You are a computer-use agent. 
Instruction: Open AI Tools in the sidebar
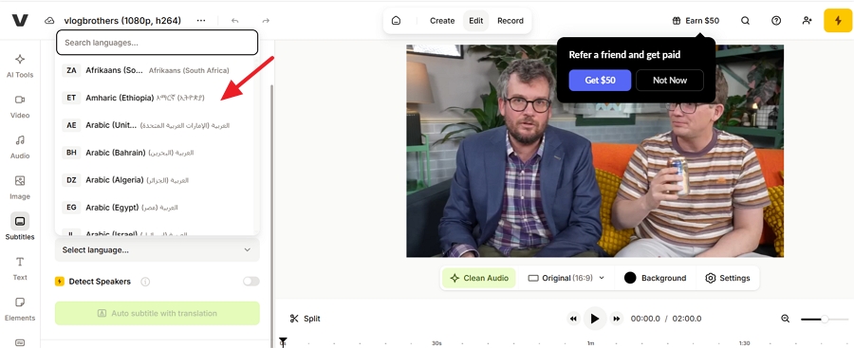(x=20, y=65)
